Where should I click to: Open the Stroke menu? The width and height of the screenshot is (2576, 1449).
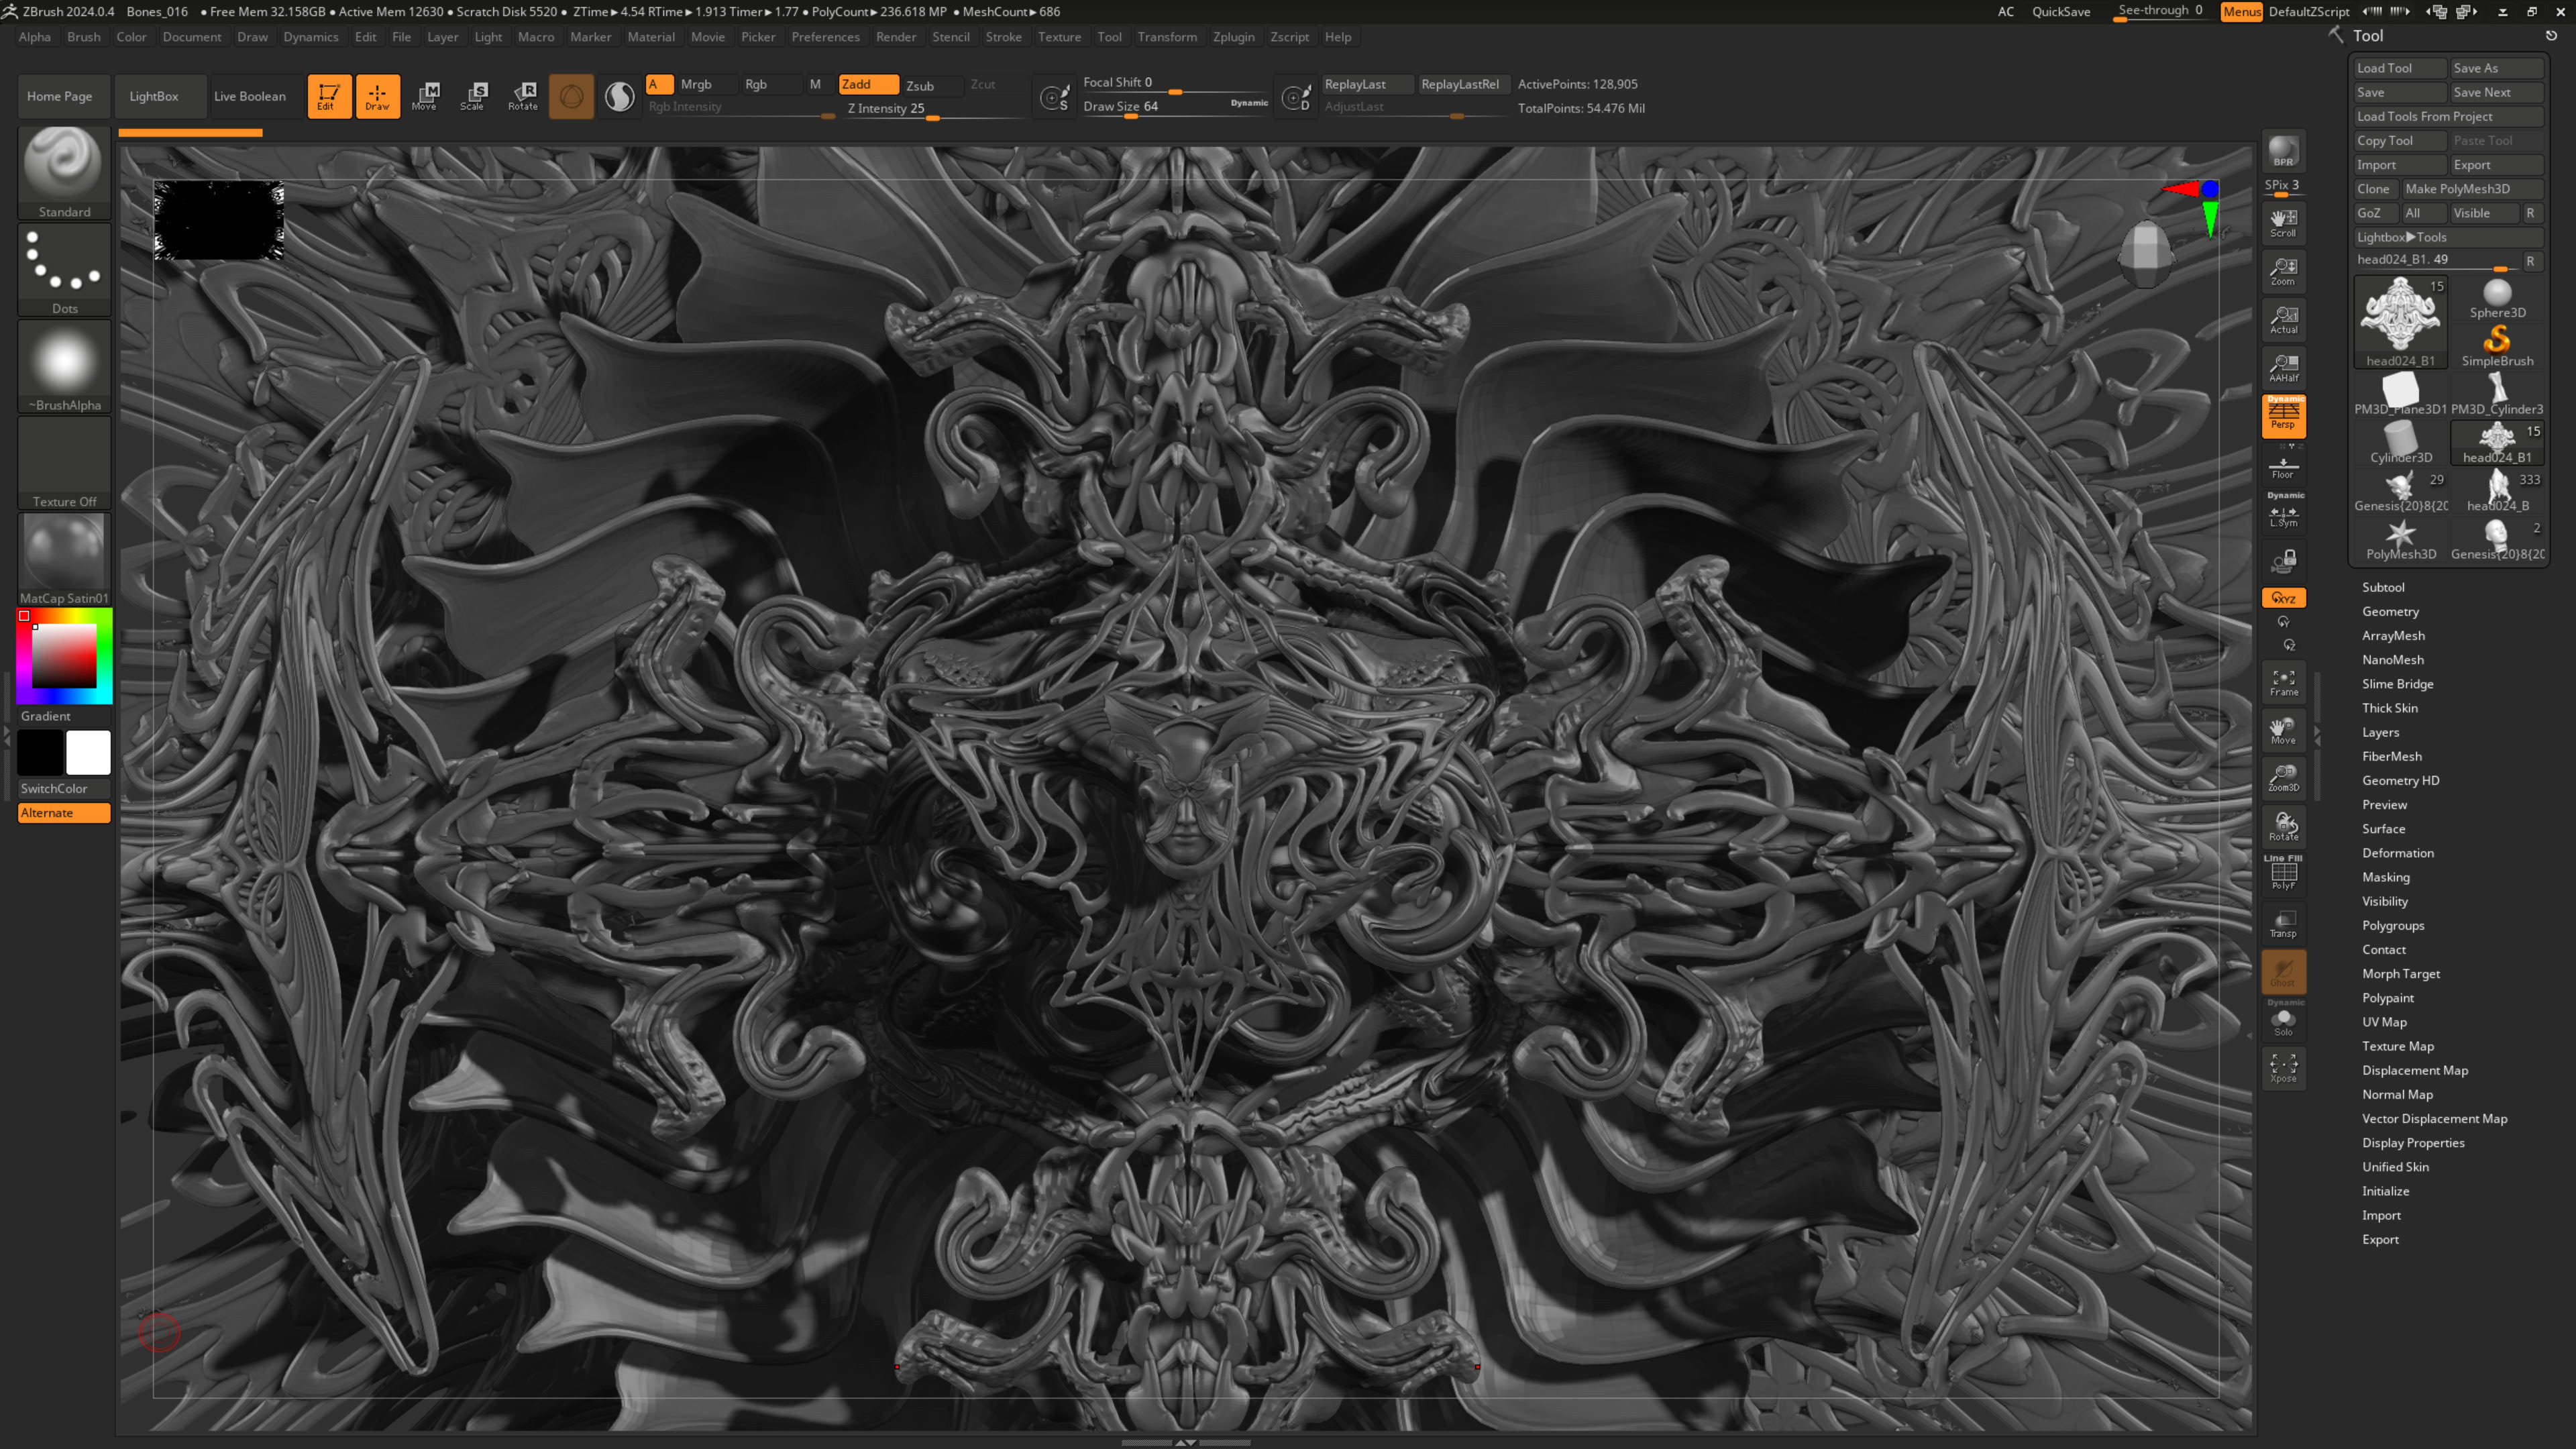[x=1003, y=37]
